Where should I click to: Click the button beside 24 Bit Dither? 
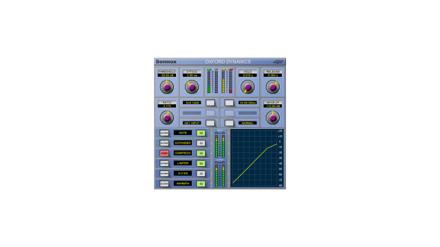pyautogui.click(x=229, y=103)
